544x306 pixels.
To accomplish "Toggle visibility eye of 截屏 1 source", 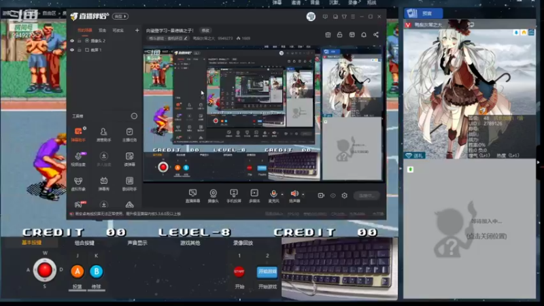I will (72, 50).
